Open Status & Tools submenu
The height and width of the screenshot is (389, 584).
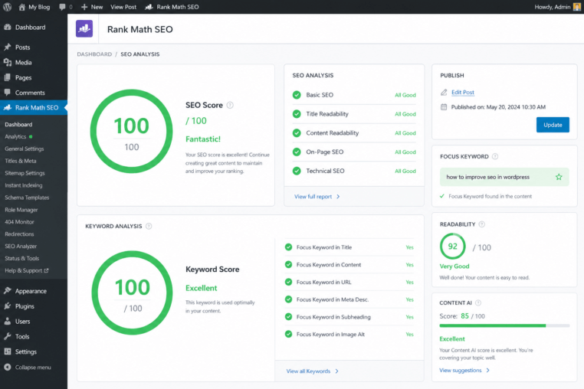pyautogui.click(x=22, y=258)
